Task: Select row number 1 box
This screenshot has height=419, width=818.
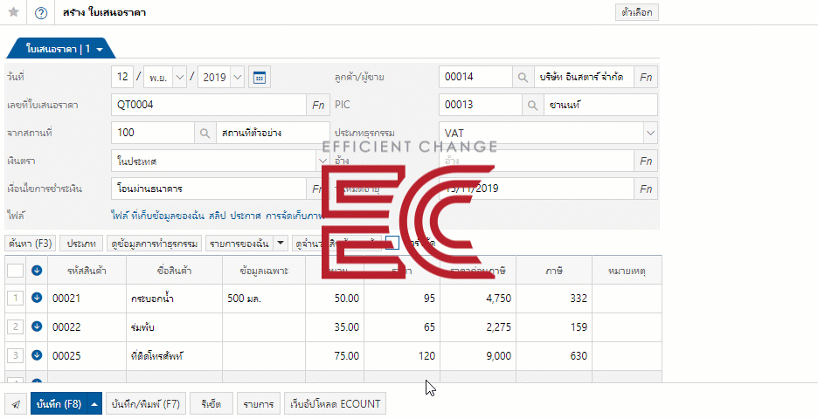Action: (16, 298)
